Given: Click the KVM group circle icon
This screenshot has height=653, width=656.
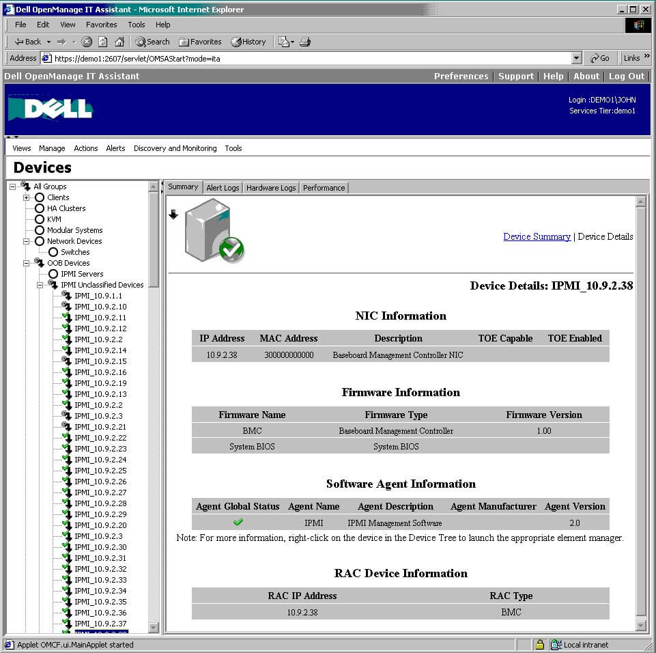Looking at the screenshot, I should coord(40,219).
